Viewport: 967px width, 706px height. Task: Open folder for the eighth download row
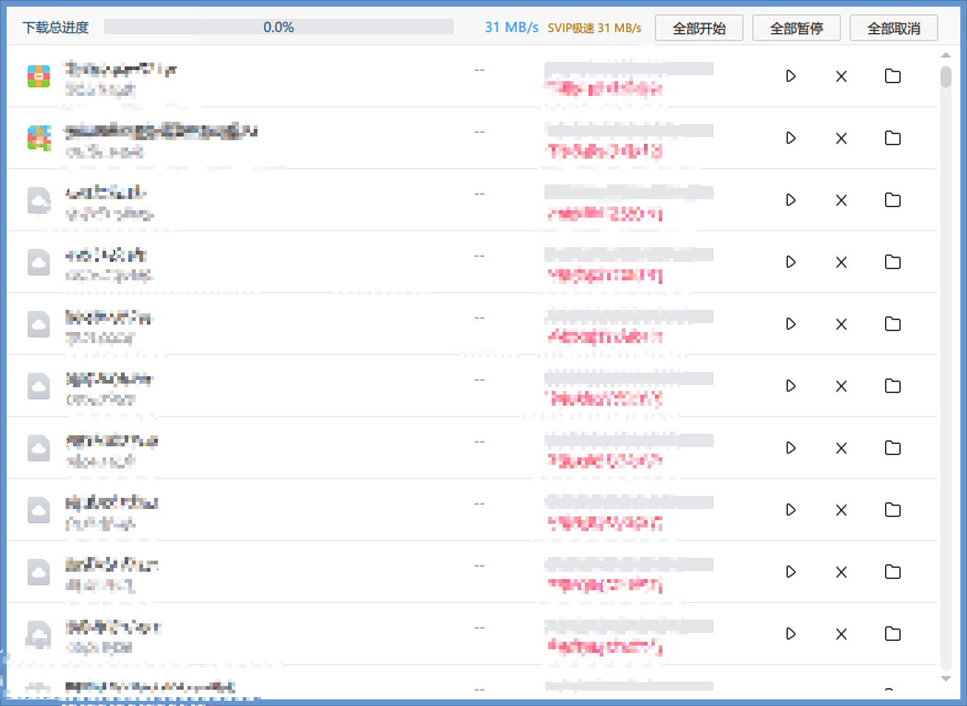tap(893, 510)
